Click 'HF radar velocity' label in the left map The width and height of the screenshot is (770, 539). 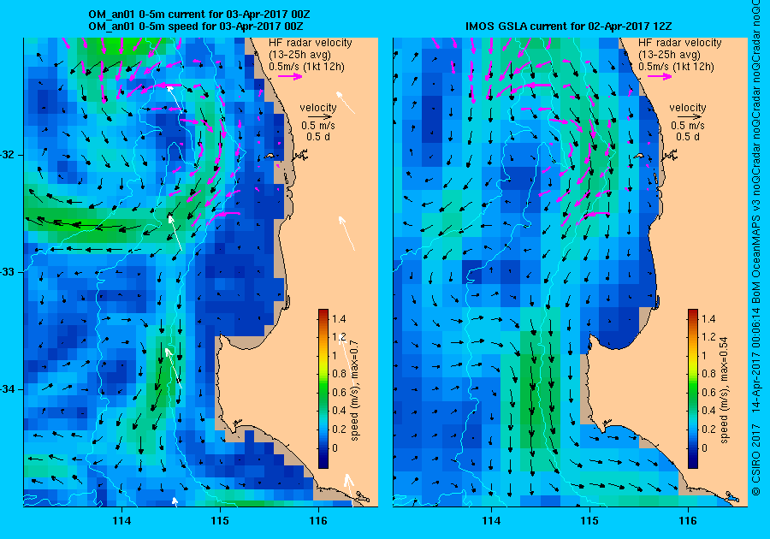311,43
